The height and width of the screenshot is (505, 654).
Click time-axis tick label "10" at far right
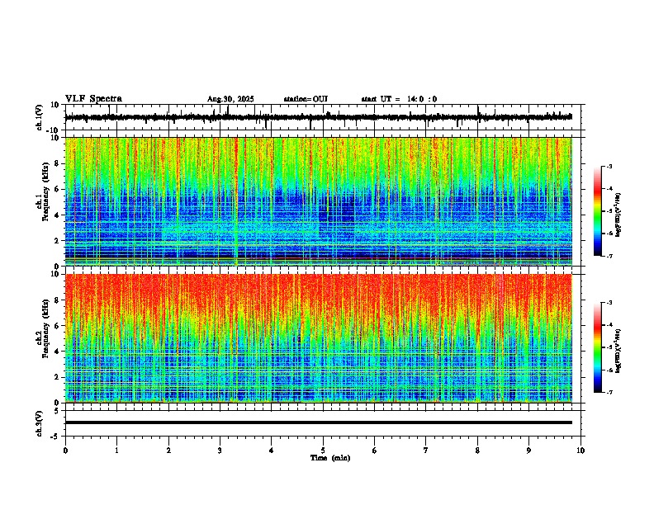[x=581, y=451]
